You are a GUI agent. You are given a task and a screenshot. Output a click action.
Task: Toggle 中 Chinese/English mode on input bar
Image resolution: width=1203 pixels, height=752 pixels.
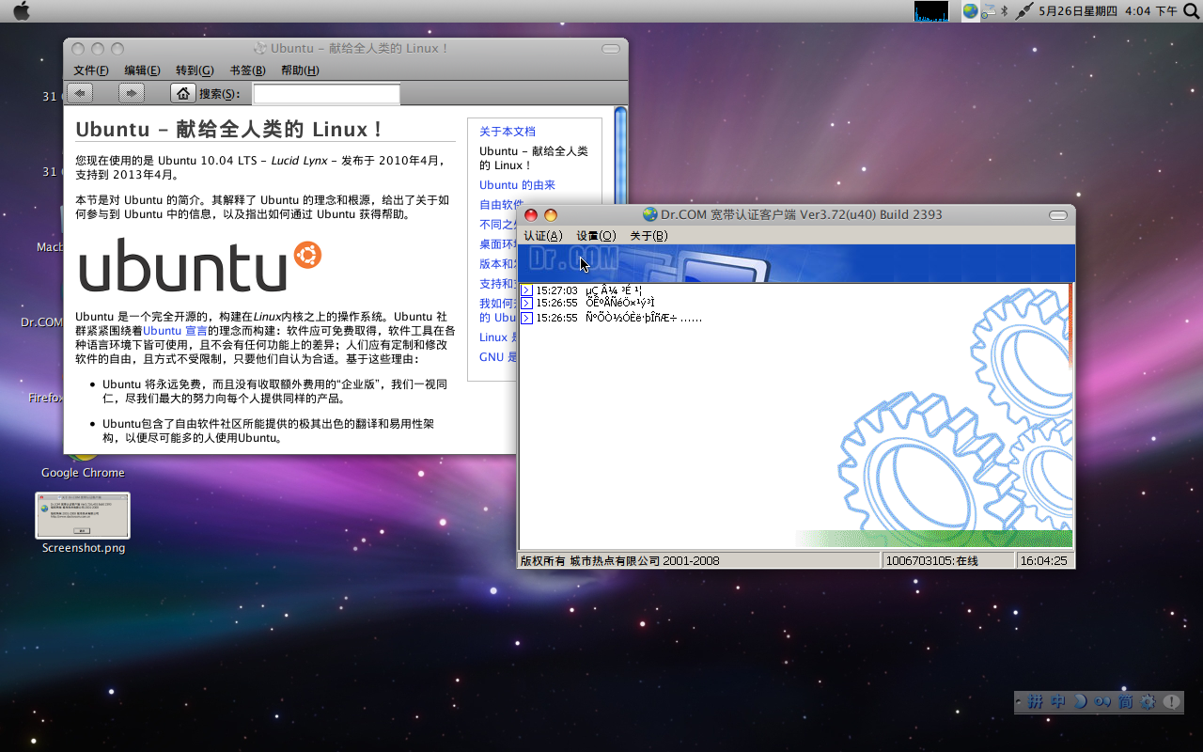tap(1058, 701)
